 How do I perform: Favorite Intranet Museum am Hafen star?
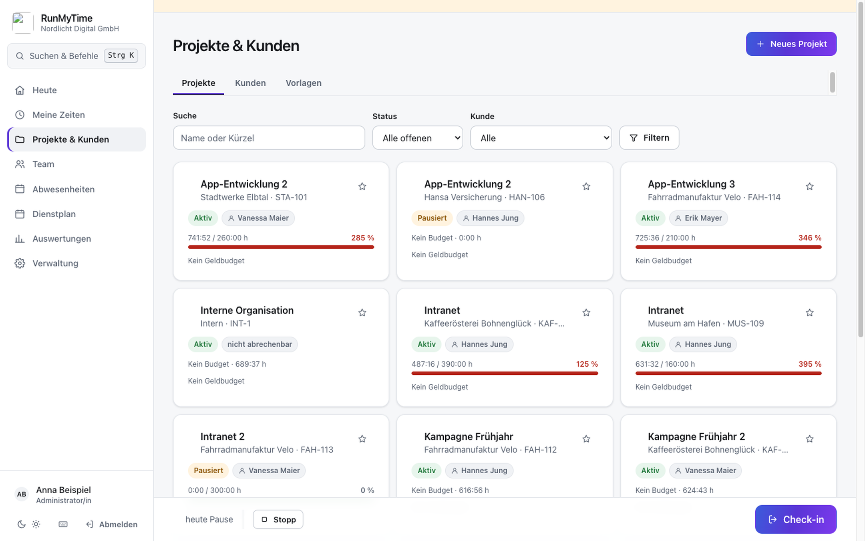(x=810, y=313)
